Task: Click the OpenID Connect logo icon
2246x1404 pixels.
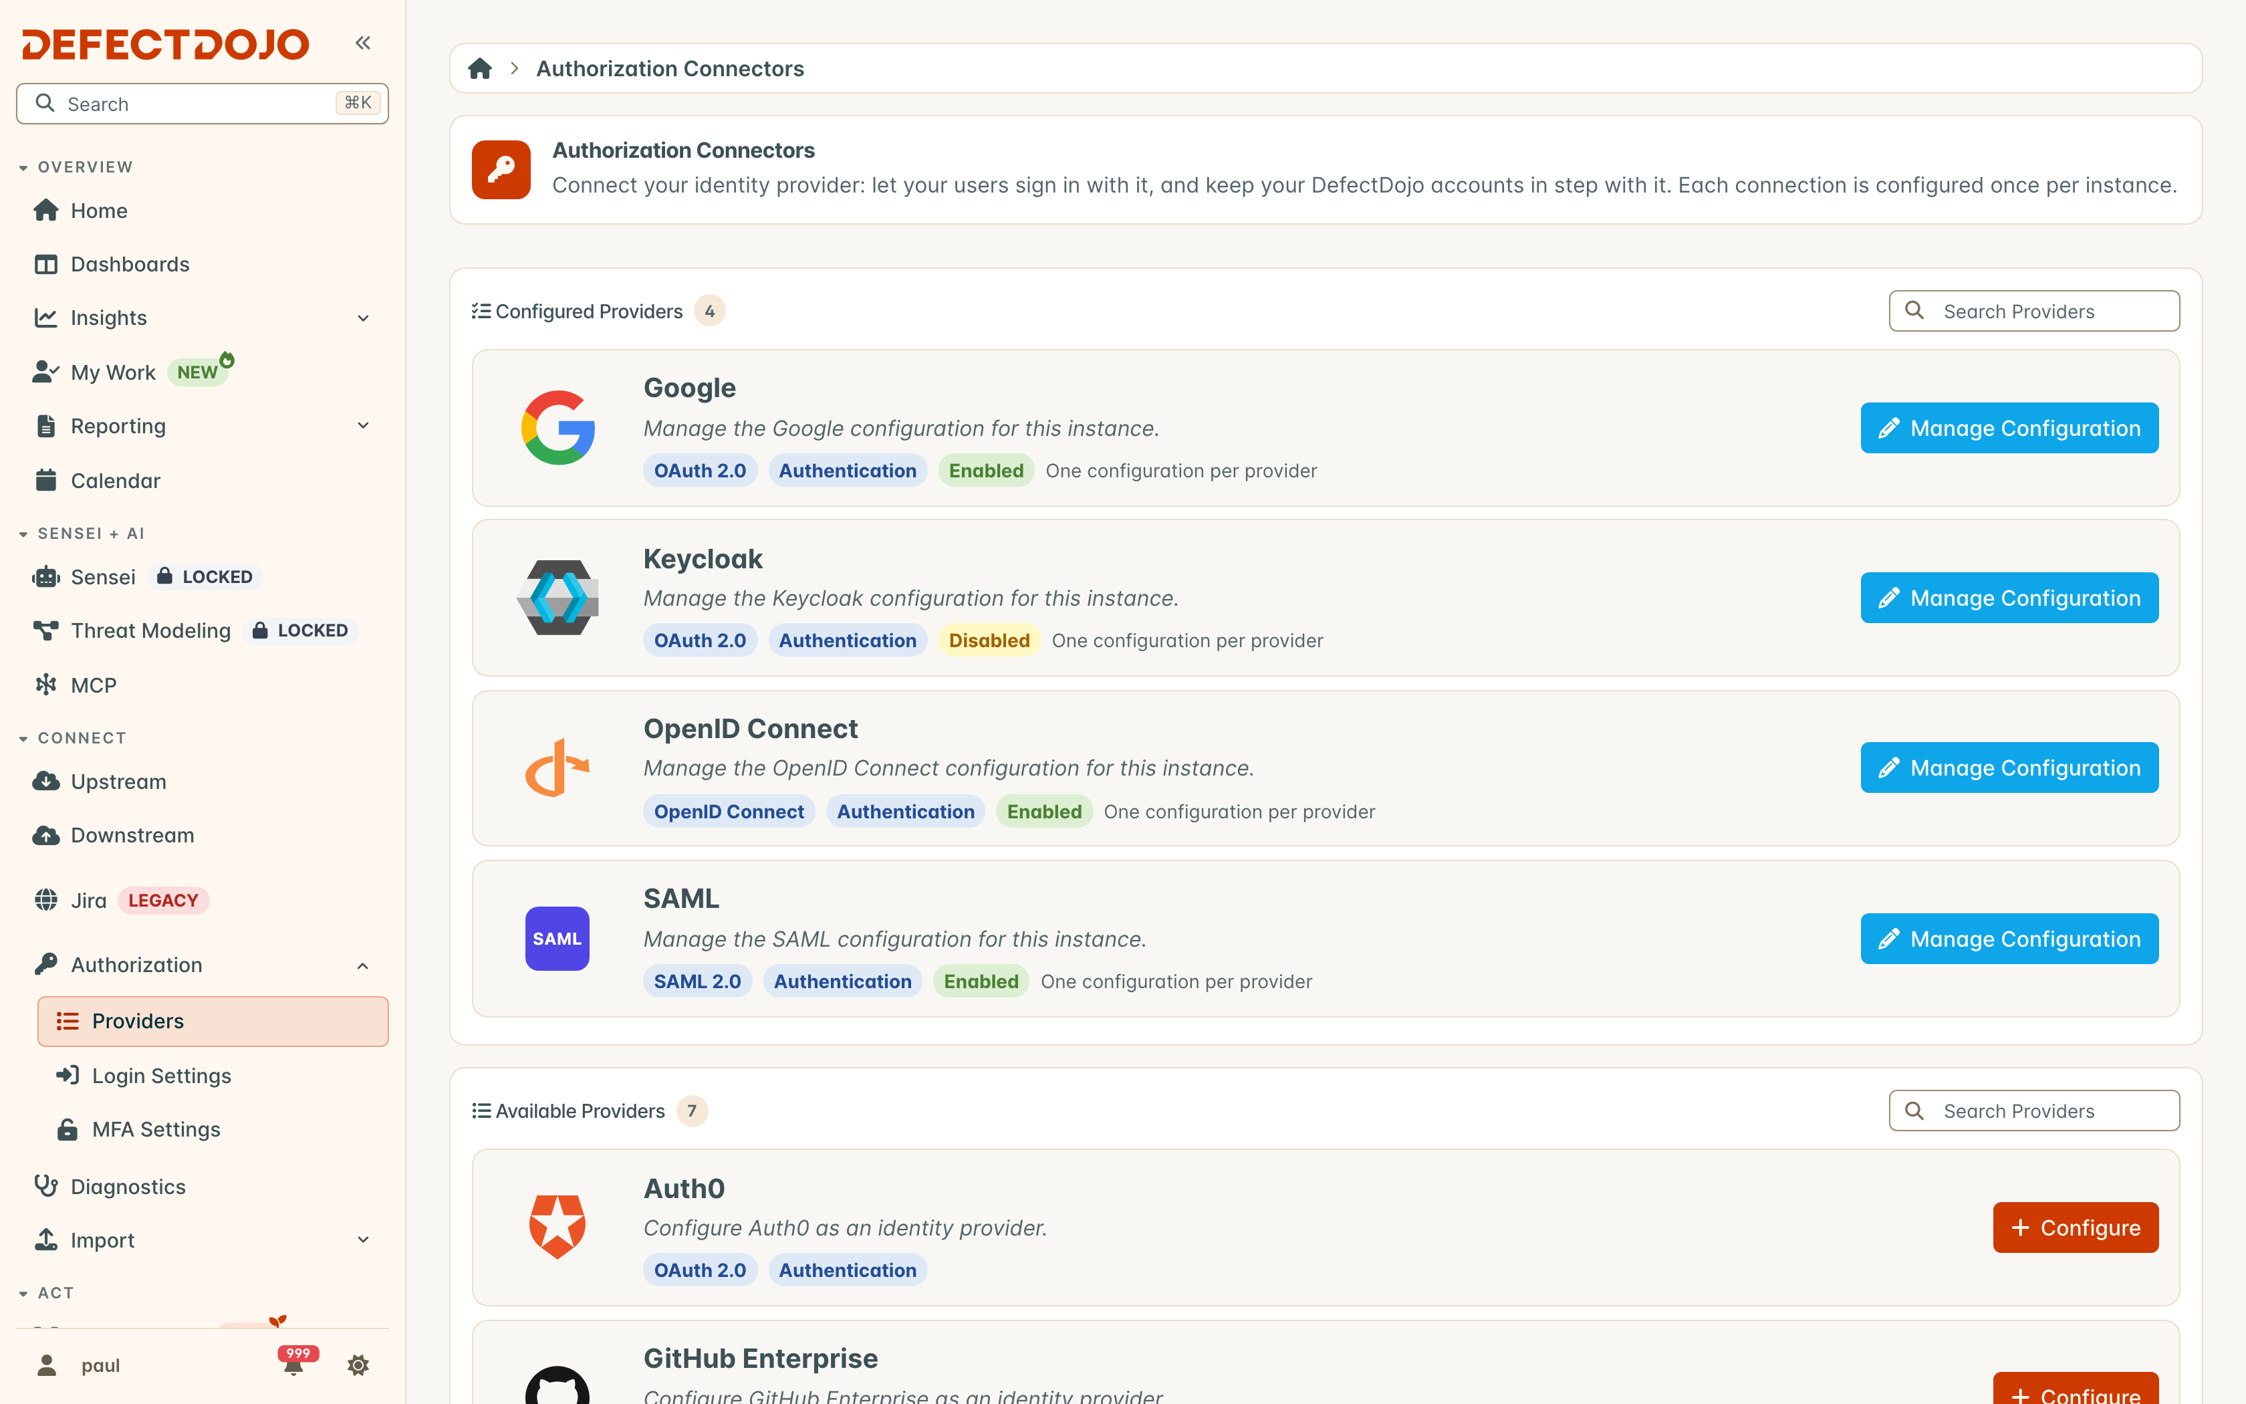Action: pyautogui.click(x=557, y=768)
